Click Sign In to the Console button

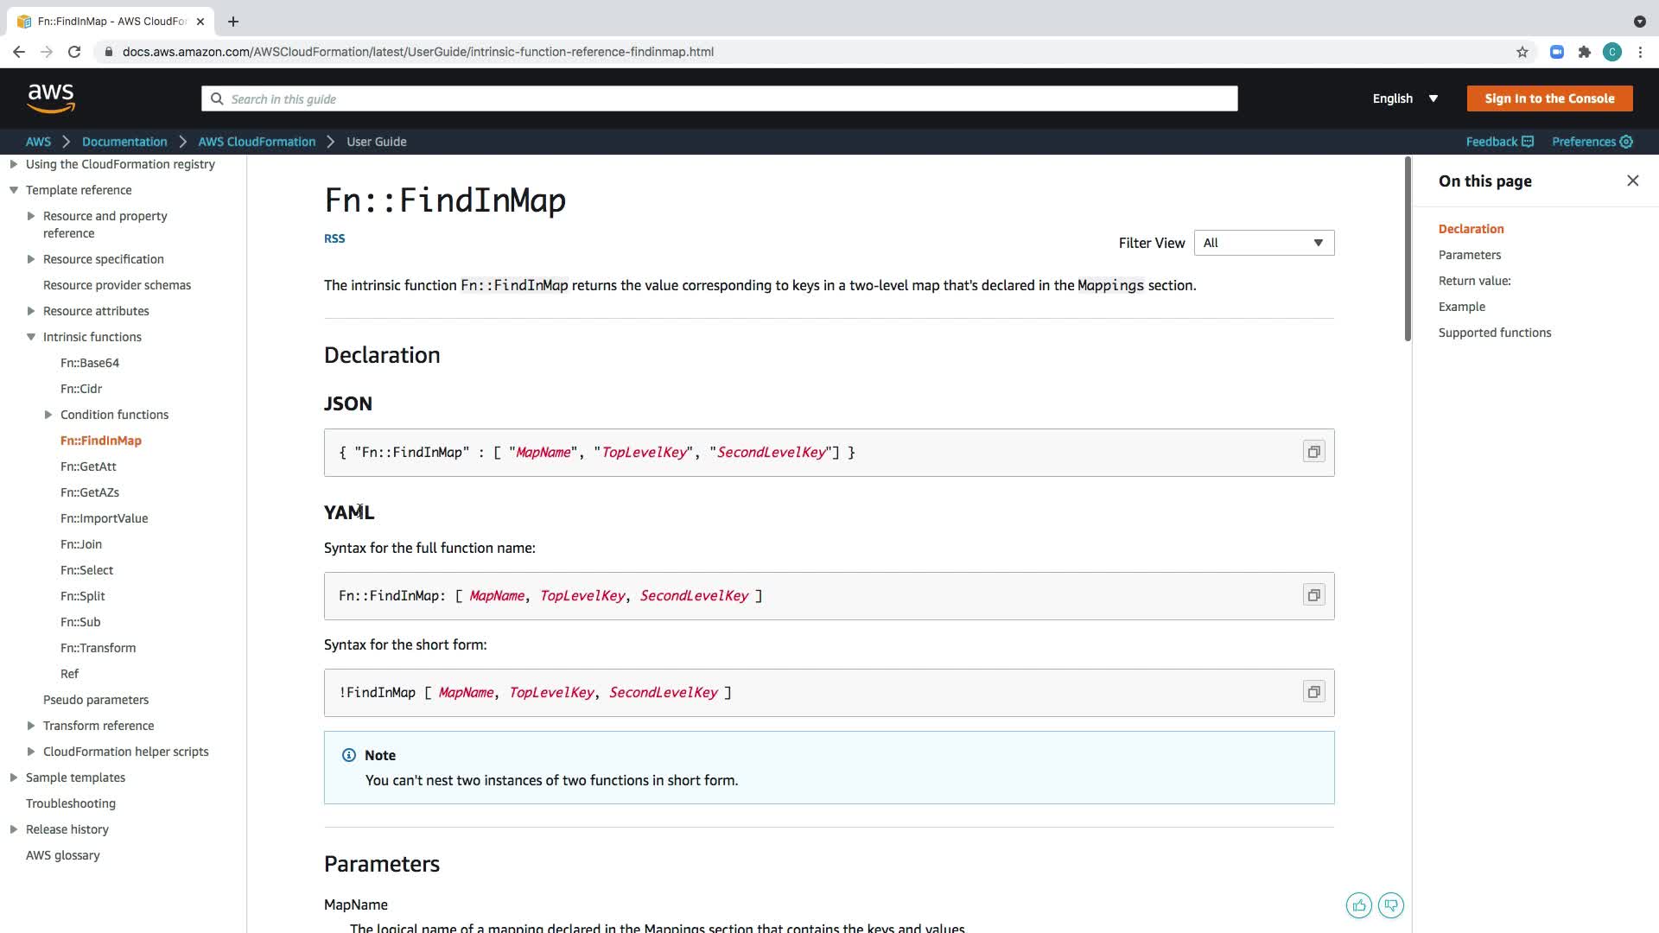point(1548,98)
